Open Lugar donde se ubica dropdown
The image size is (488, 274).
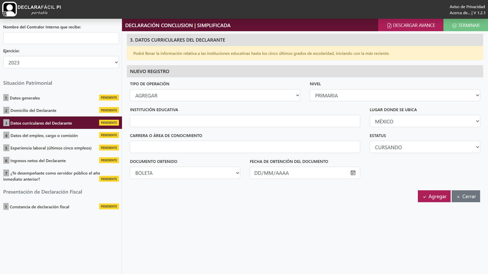pos(425,121)
